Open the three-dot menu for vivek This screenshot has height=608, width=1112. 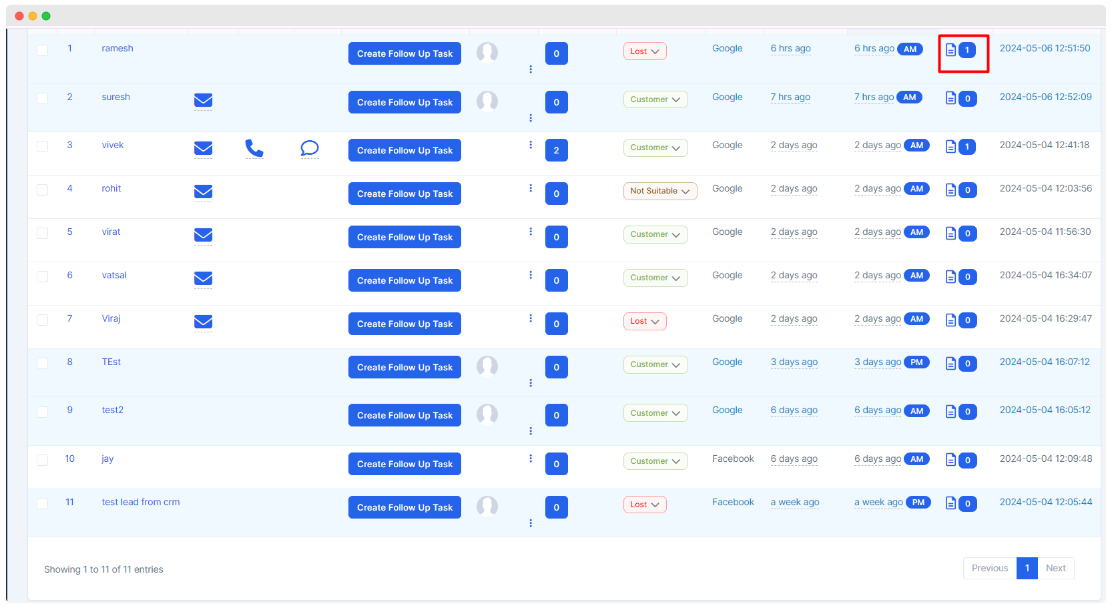coord(531,145)
